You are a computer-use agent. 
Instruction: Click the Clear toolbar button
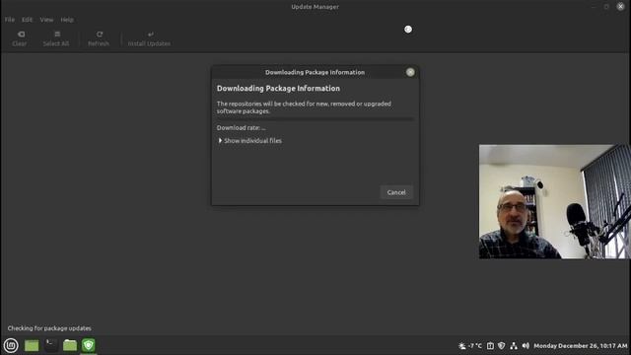(x=20, y=38)
